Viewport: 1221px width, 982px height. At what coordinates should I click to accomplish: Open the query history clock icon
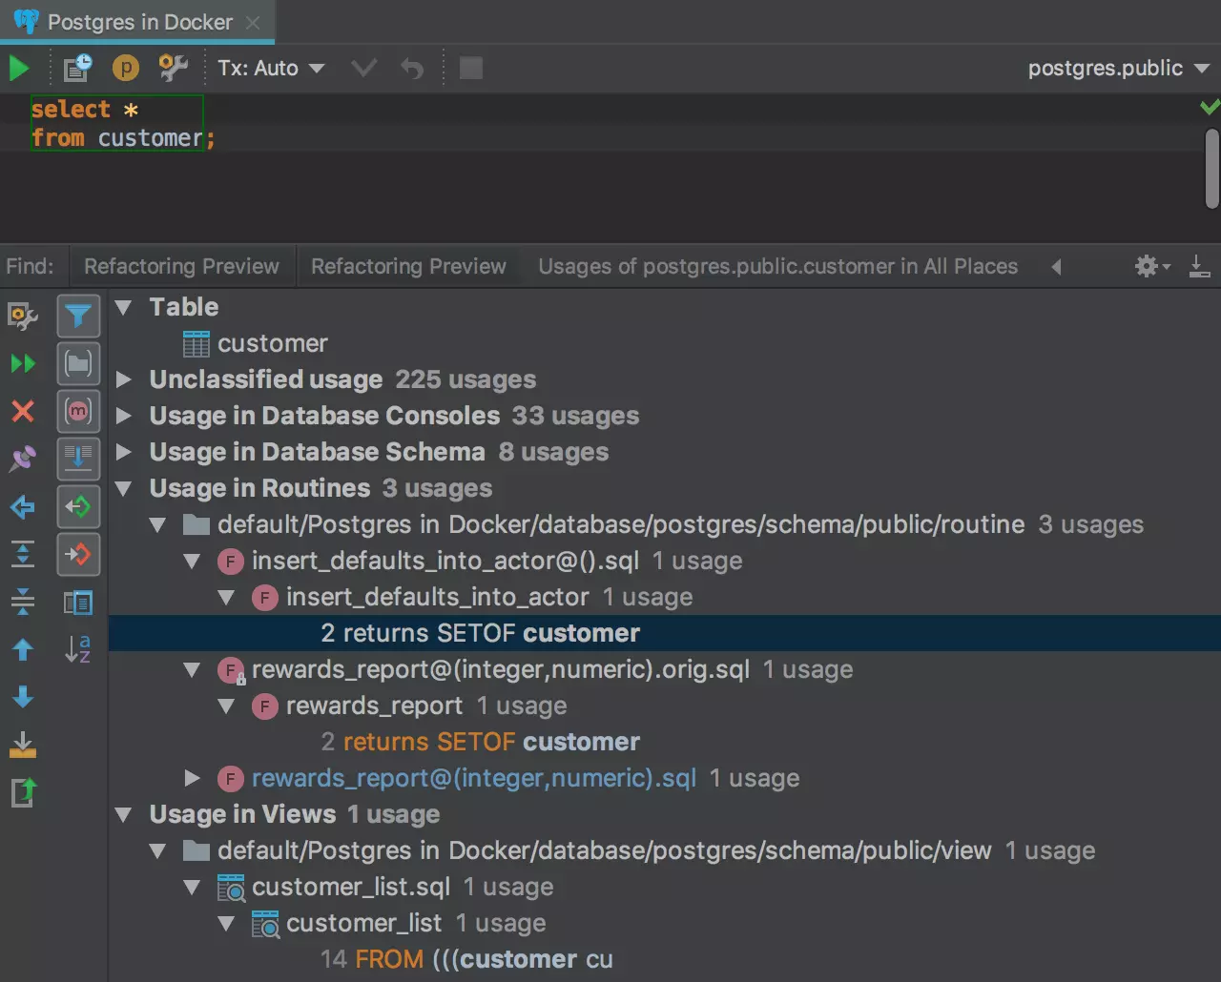pyautogui.click(x=77, y=68)
